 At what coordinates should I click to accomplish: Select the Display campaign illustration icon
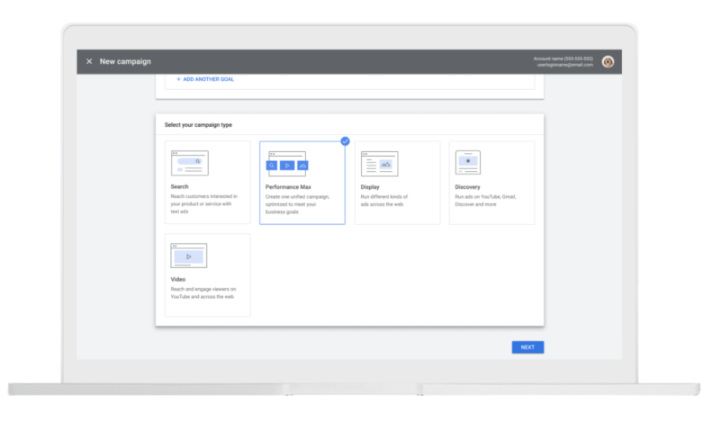[379, 164]
